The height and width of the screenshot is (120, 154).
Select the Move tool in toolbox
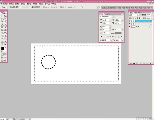(5, 16)
